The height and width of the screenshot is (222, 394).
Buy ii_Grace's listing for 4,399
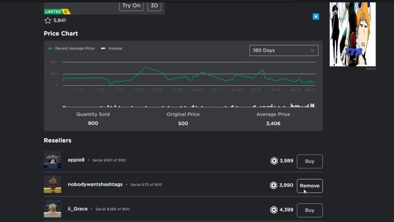click(310, 210)
